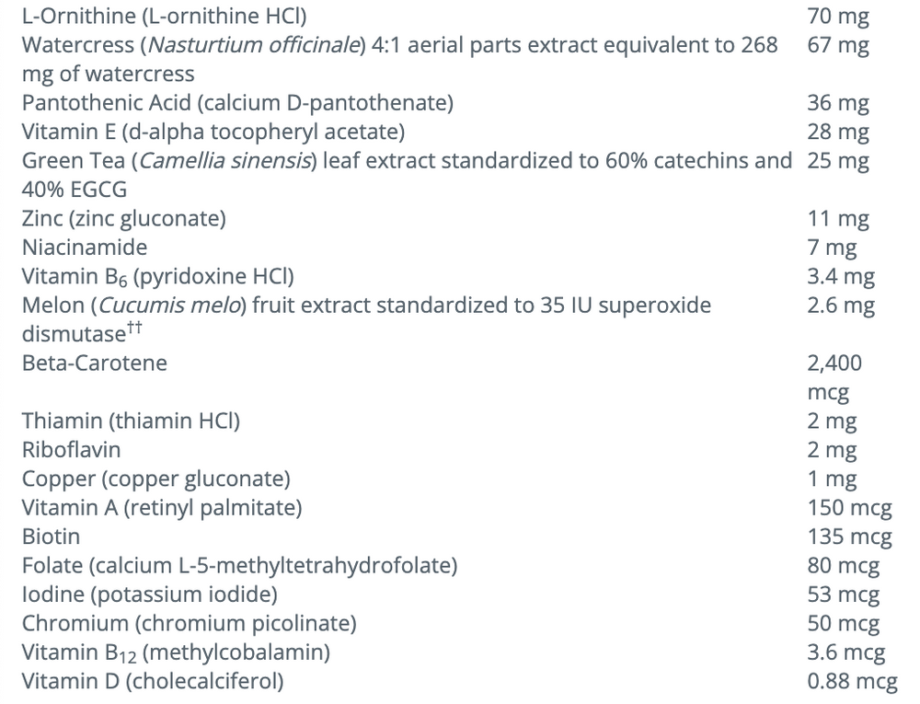
Task: Click the Beta-Carotene ingredient label
Action: 95,363
